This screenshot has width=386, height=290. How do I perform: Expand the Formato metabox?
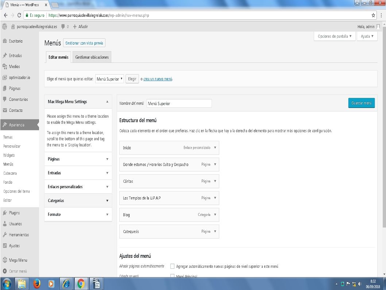pyautogui.click(x=107, y=214)
